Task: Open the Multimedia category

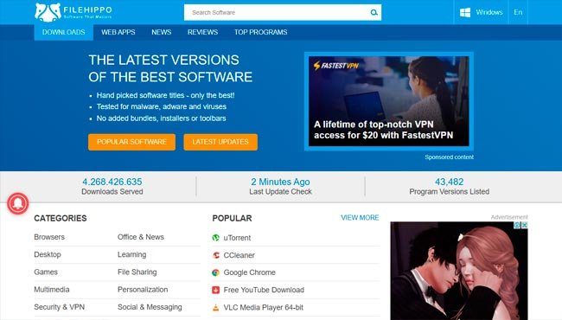Action: (x=52, y=290)
